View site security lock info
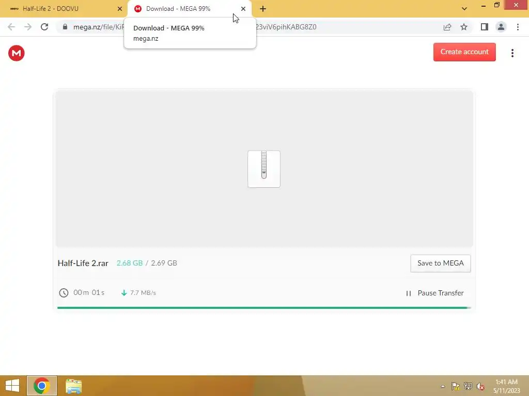This screenshot has height=396, width=529. point(65,27)
